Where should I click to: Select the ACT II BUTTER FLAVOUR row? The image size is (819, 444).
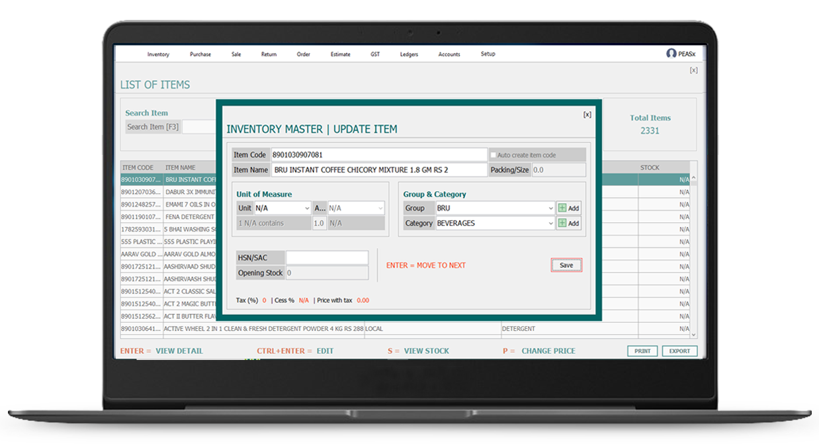[x=405, y=316]
